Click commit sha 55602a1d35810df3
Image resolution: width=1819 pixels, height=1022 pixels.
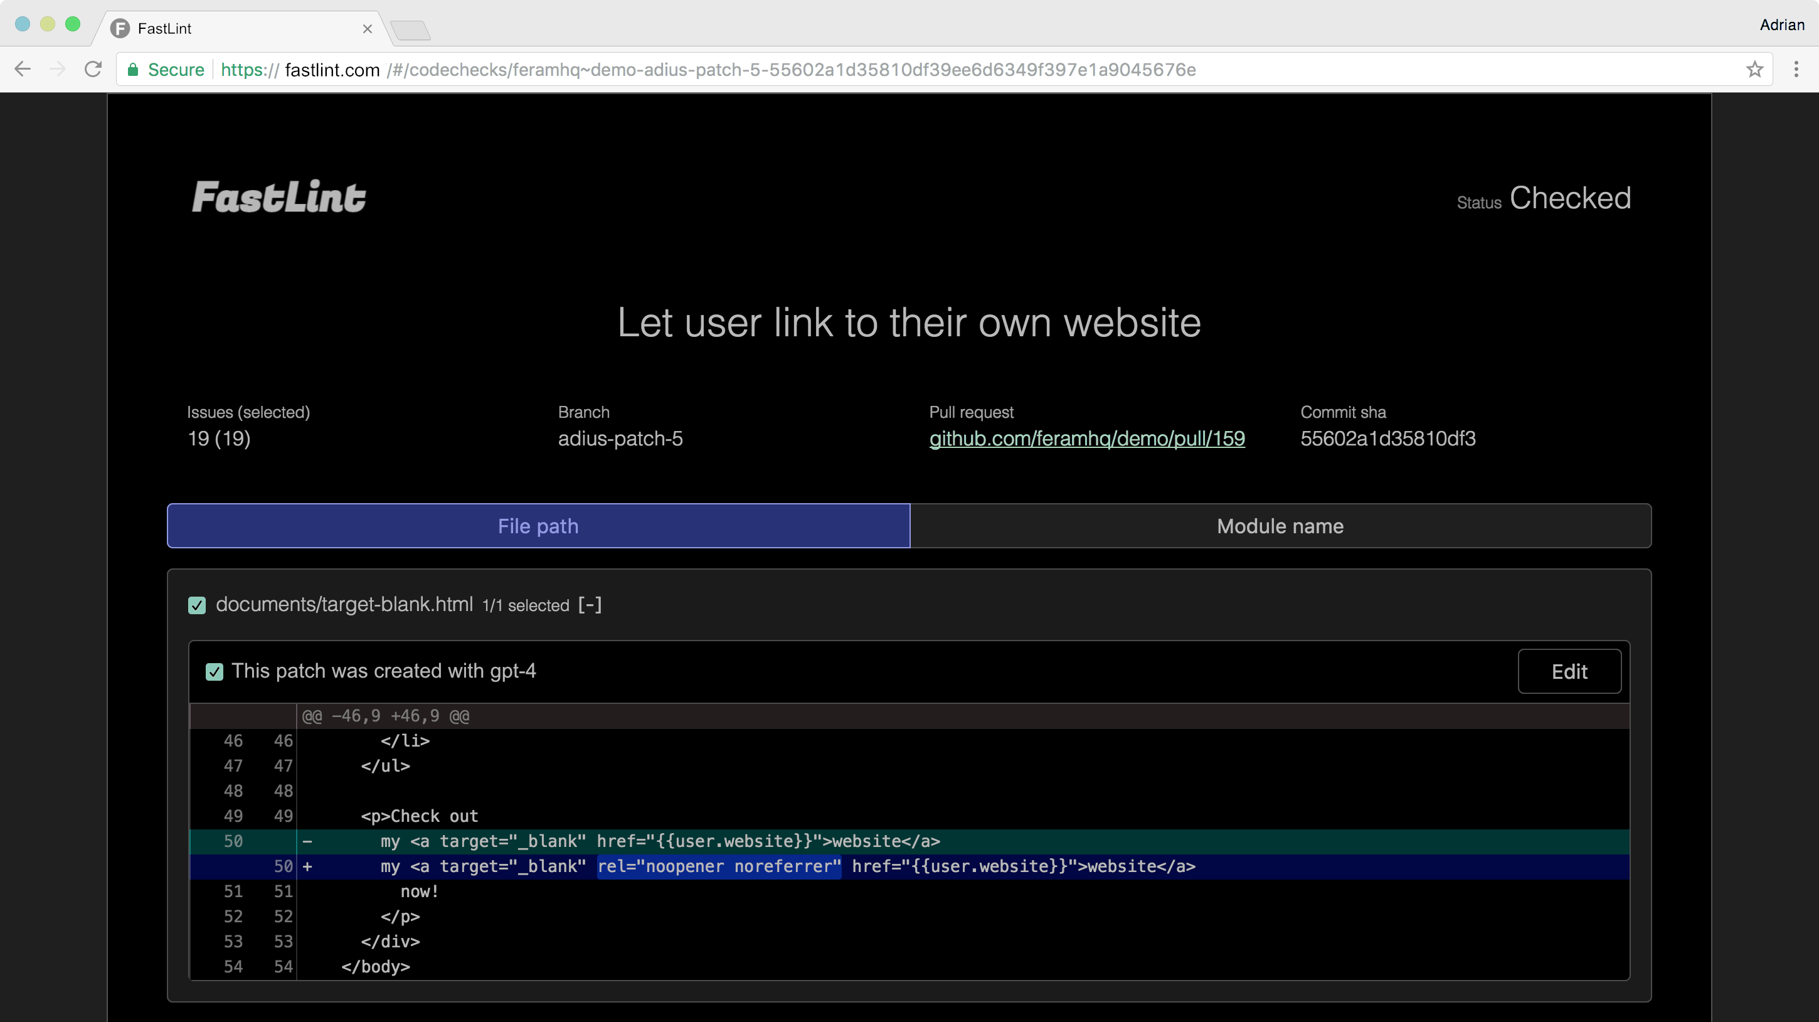(x=1387, y=439)
